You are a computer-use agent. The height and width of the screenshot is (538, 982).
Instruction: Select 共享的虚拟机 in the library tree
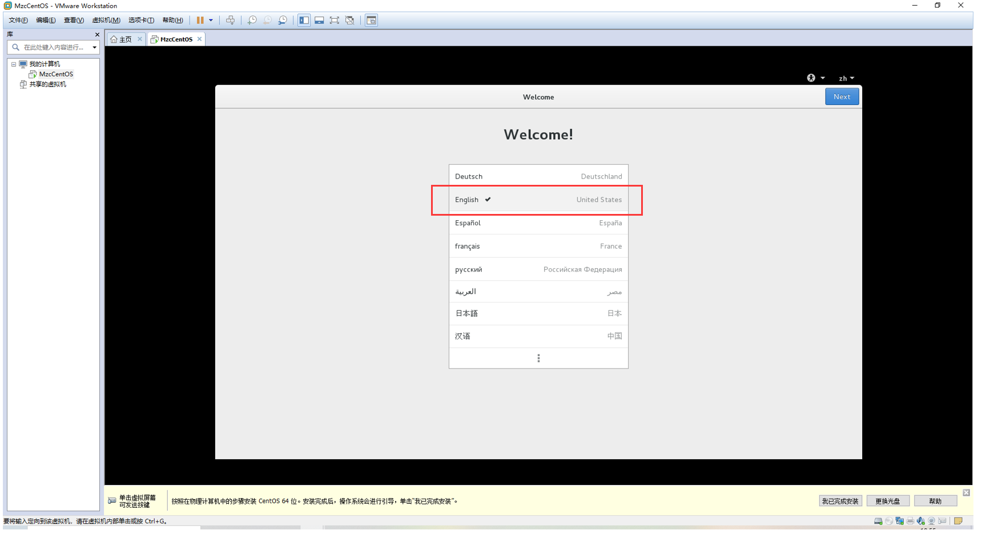point(48,85)
